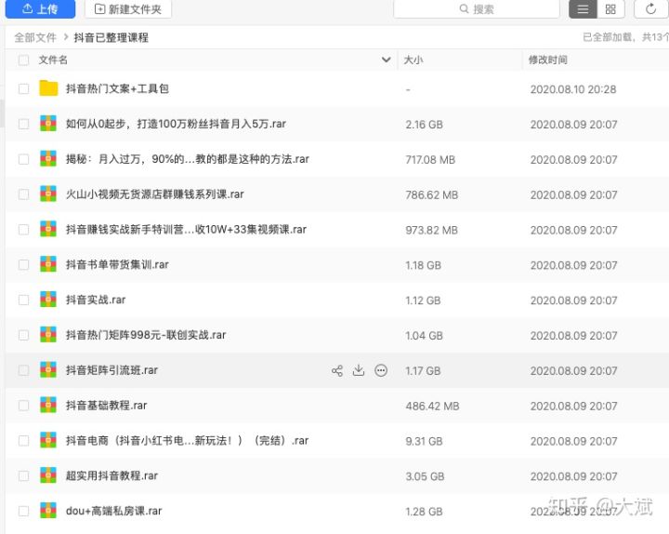Open 火山小视频无货源店群赚钱系列课.rar
Viewport: 669px width, 534px height.
coord(155,194)
